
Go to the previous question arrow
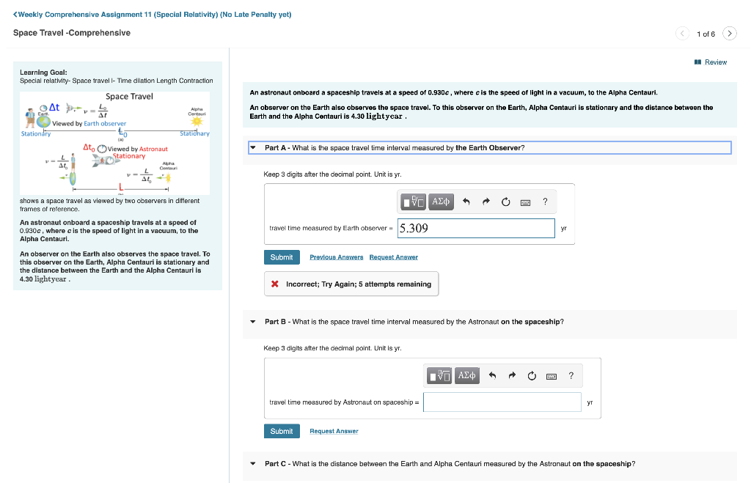pos(682,34)
